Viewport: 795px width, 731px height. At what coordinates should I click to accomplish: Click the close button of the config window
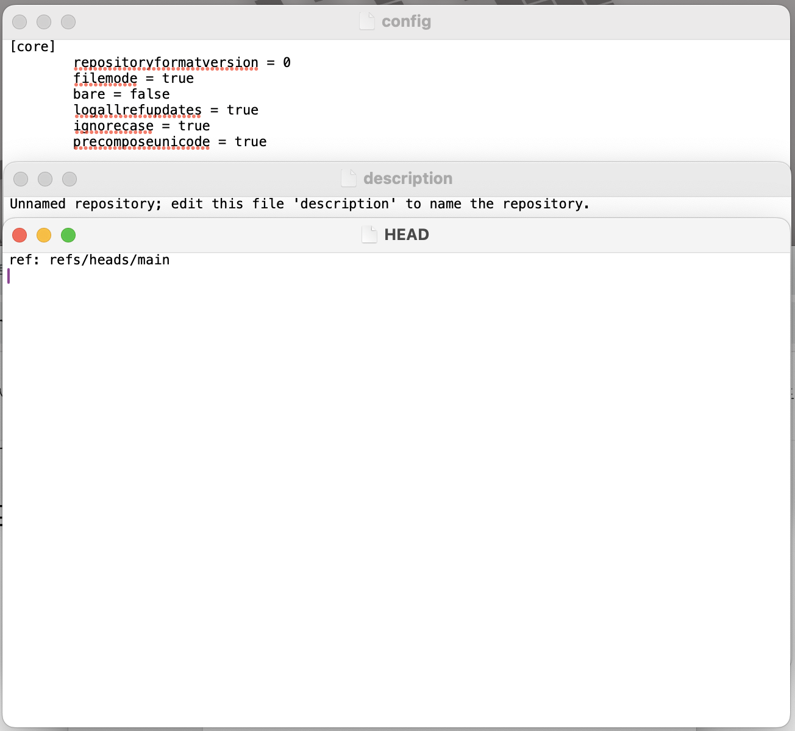20,22
